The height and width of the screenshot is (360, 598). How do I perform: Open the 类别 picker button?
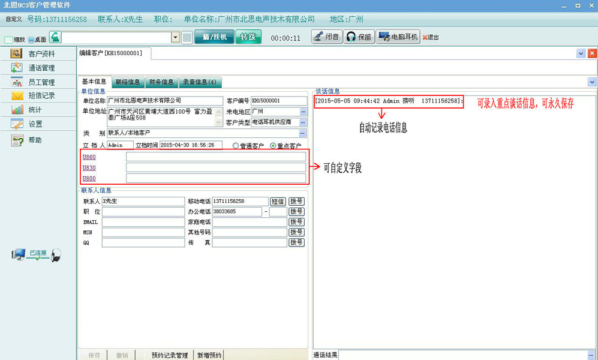click(x=302, y=133)
